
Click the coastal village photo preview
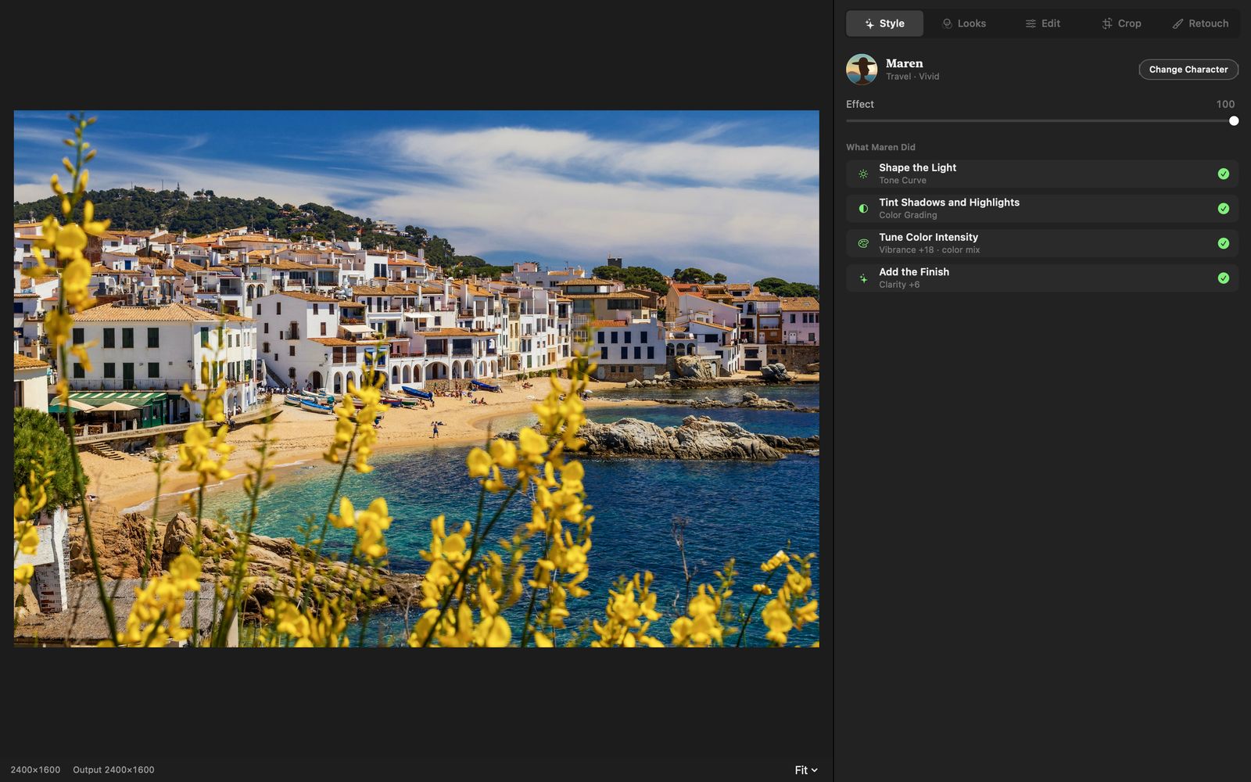[417, 378]
